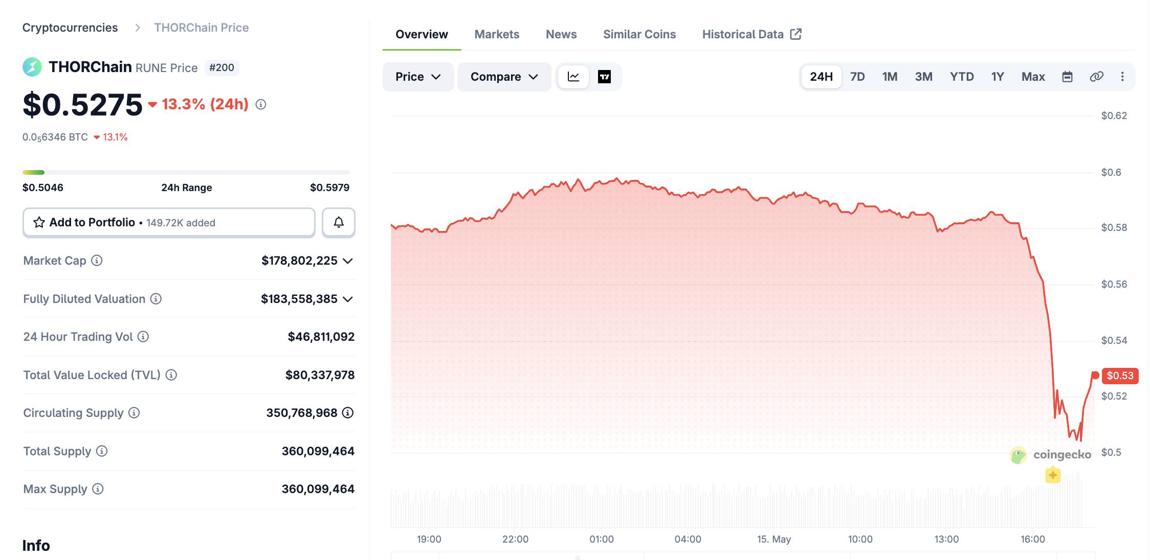Viewport: 1150px width, 560px height.
Task: Select the 24H time range
Action: (x=821, y=77)
